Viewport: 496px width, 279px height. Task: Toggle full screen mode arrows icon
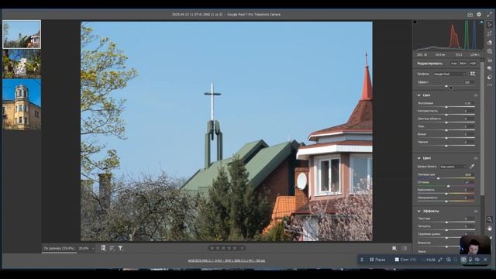pyautogui.click(x=489, y=15)
